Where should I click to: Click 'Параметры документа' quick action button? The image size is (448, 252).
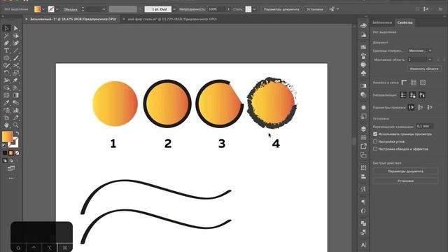tap(405, 171)
